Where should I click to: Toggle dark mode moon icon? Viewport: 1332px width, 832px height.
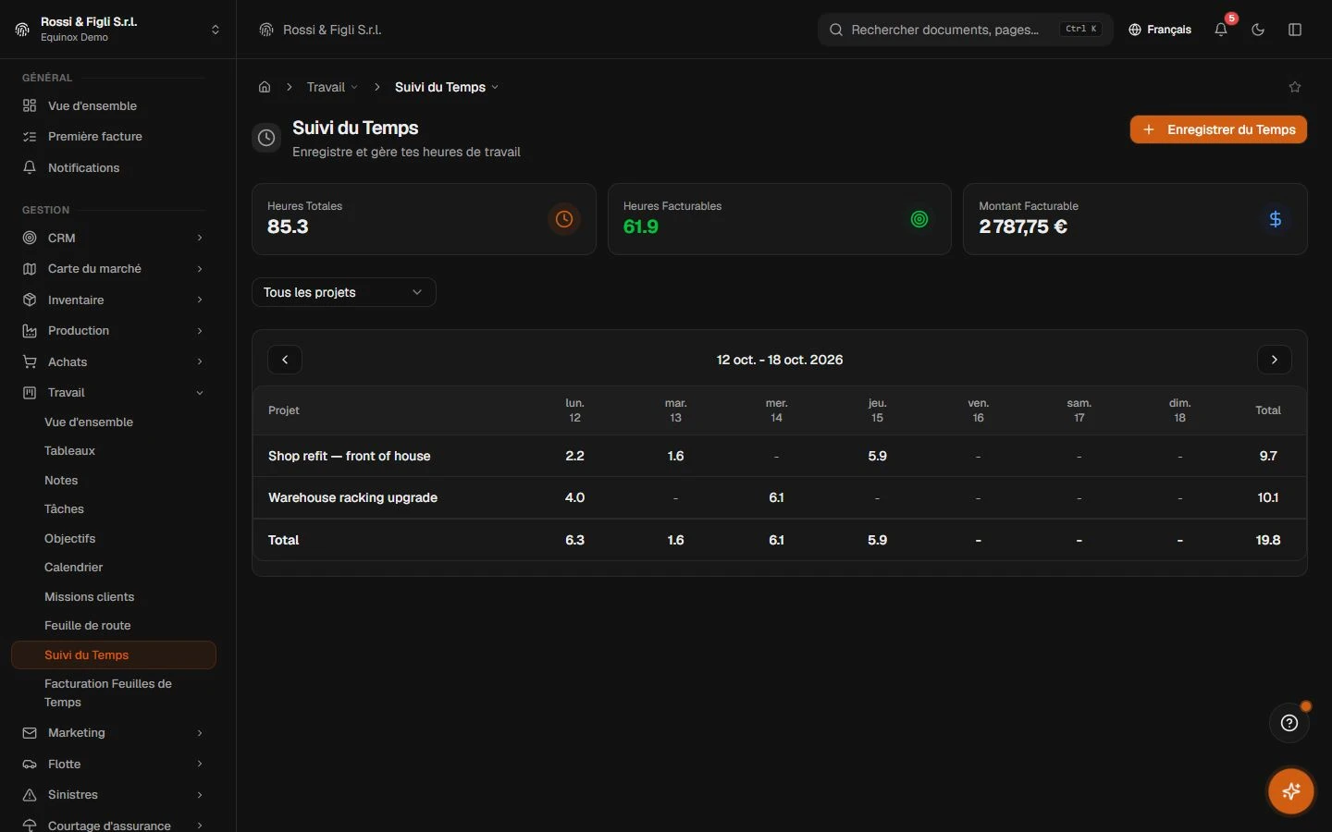click(1258, 30)
